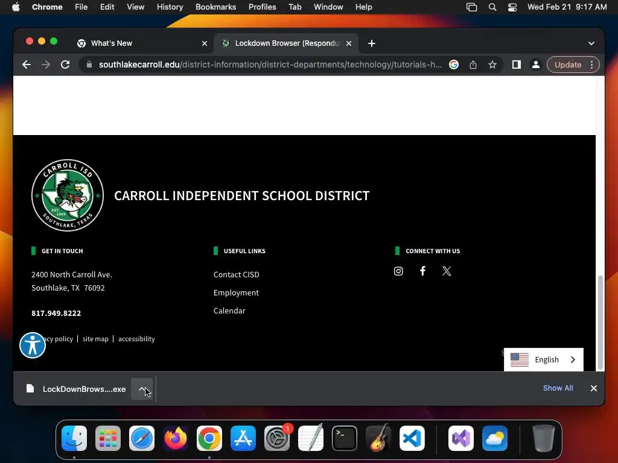Open the Help menu
This screenshot has width=618, height=463.
(x=363, y=7)
